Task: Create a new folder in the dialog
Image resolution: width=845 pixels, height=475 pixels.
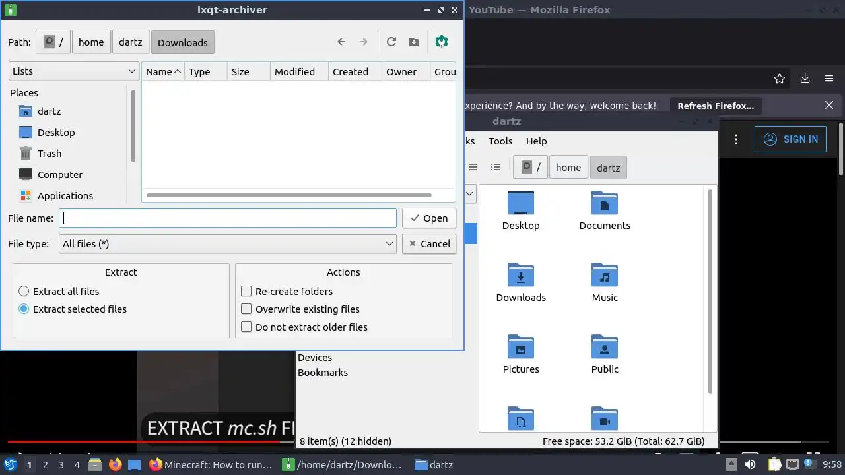Action: 414,42
